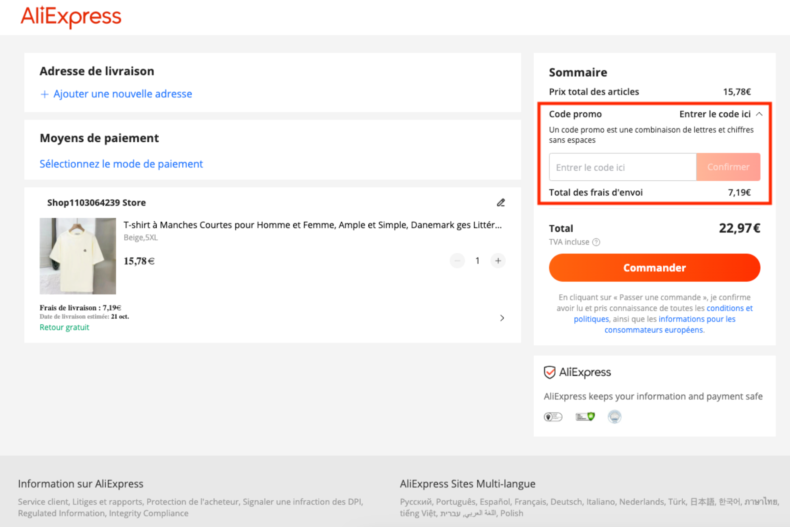
Task: Switch to 한국어 site language
Action: (730, 502)
